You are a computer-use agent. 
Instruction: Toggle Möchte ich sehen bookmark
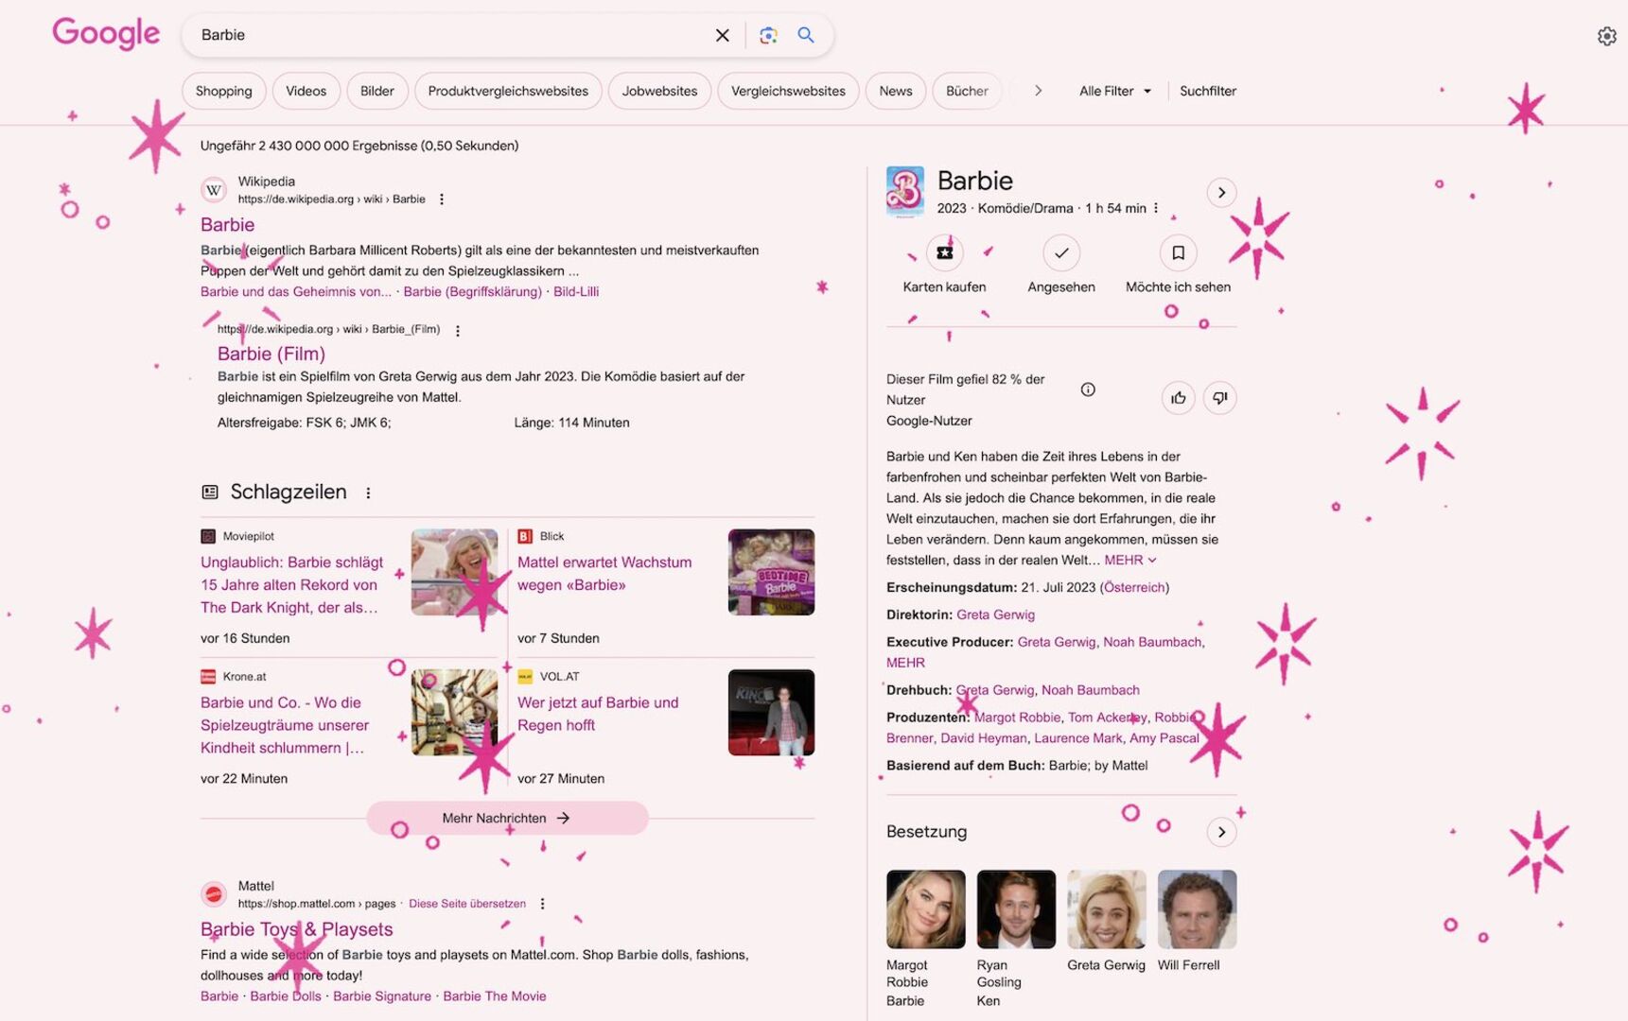(x=1178, y=252)
